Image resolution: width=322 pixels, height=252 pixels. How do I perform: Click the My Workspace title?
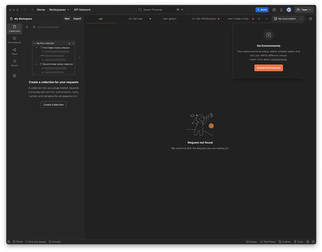coord(23,19)
